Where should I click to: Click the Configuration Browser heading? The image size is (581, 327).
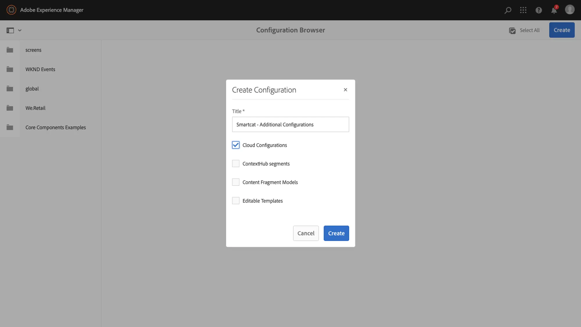pyautogui.click(x=290, y=30)
